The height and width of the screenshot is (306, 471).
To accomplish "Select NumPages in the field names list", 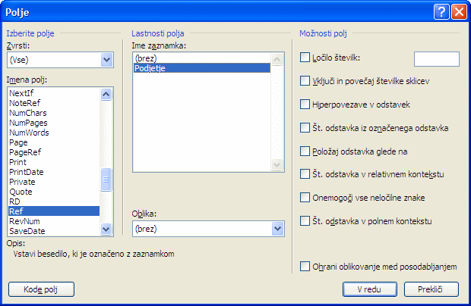I will point(28,123).
